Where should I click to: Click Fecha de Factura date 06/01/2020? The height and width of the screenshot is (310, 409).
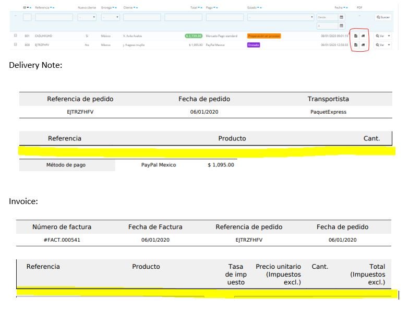pyautogui.click(x=155, y=240)
